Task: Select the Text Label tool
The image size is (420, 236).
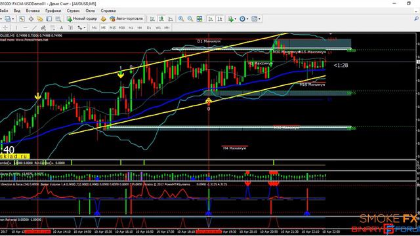Action: point(70,28)
